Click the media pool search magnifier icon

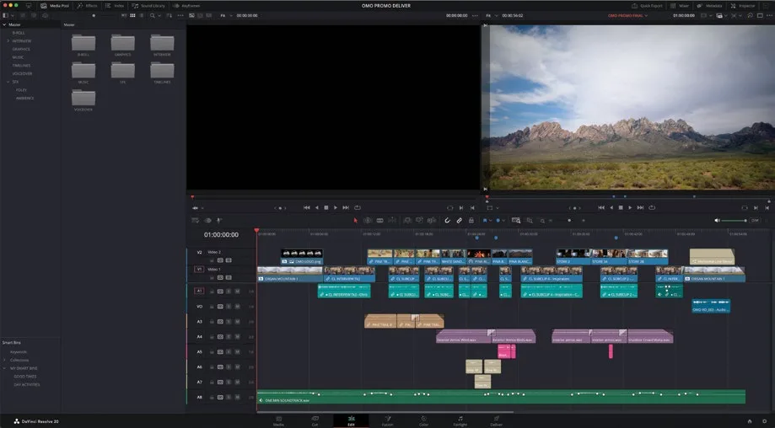(153, 15)
